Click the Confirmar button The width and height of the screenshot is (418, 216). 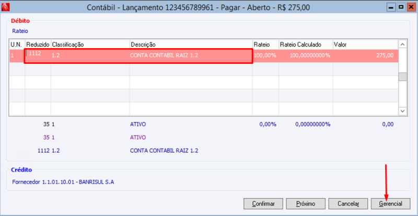tap(263, 204)
